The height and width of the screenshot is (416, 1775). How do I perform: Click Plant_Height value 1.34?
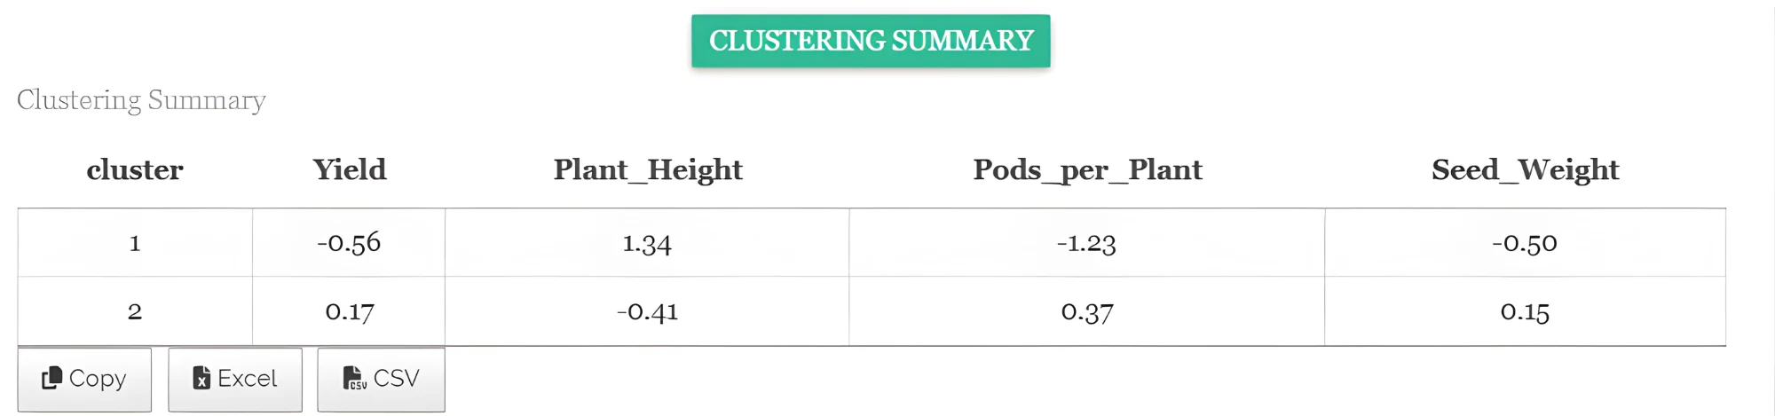(x=647, y=243)
